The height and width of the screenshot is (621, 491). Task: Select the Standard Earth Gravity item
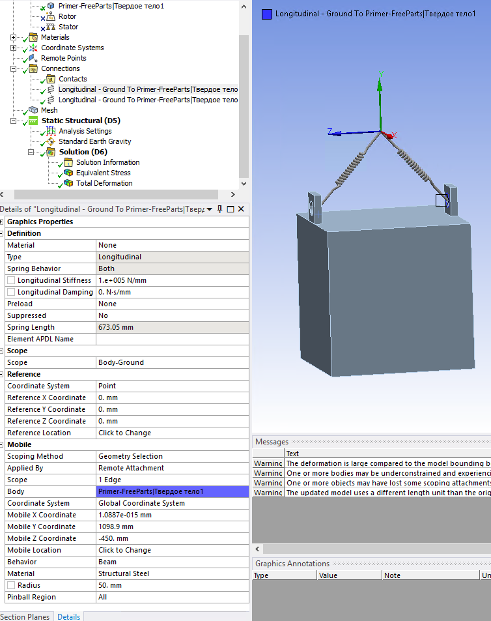pos(95,141)
